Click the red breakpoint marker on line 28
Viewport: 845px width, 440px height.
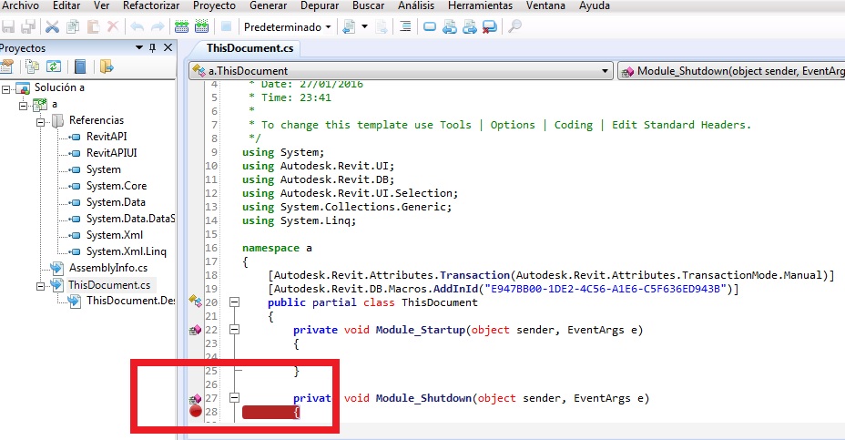click(x=195, y=412)
